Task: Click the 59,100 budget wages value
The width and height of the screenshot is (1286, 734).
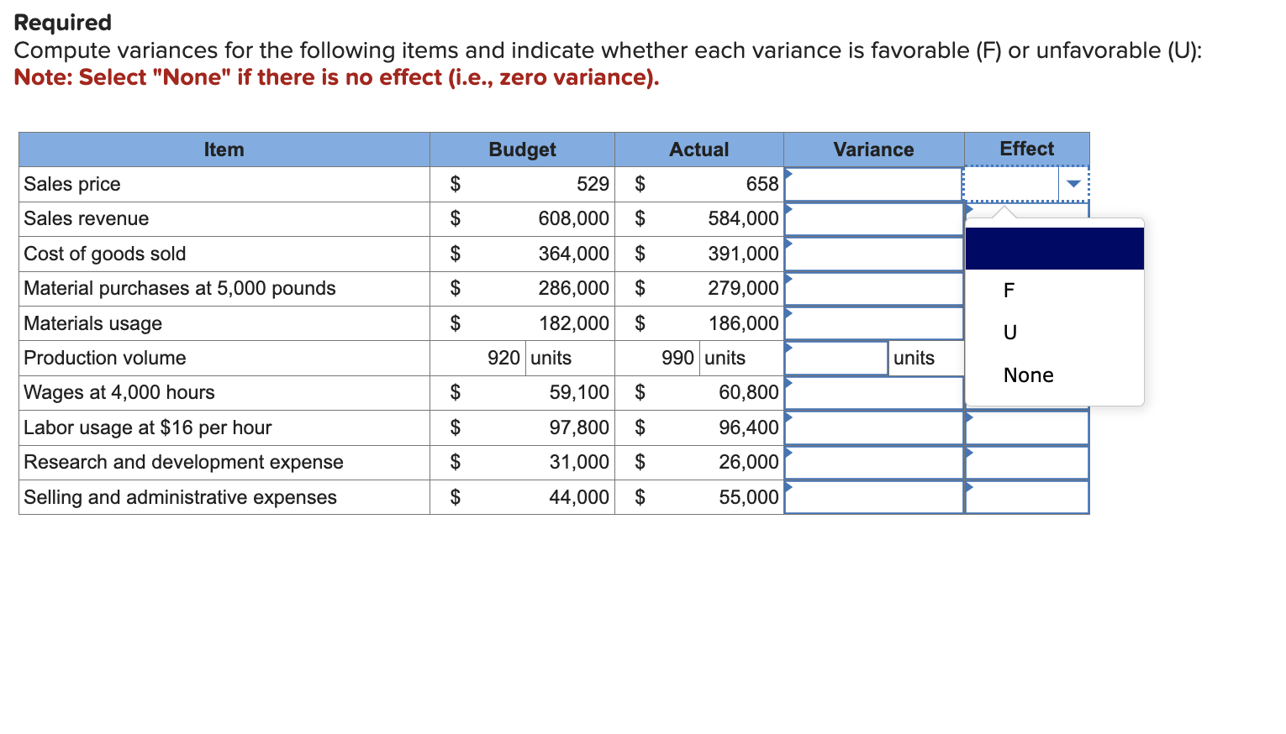Action: tap(579, 392)
